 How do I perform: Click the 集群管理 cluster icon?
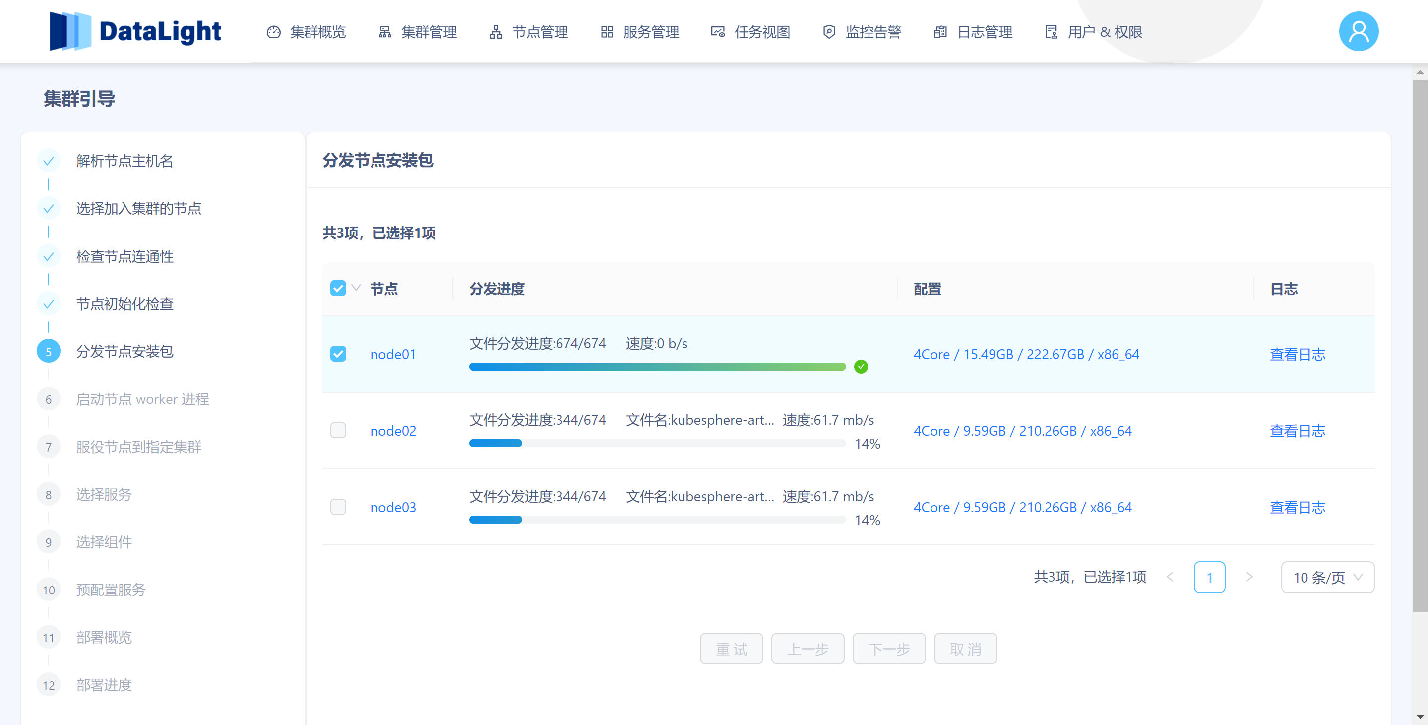pyautogui.click(x=385, y=32)
